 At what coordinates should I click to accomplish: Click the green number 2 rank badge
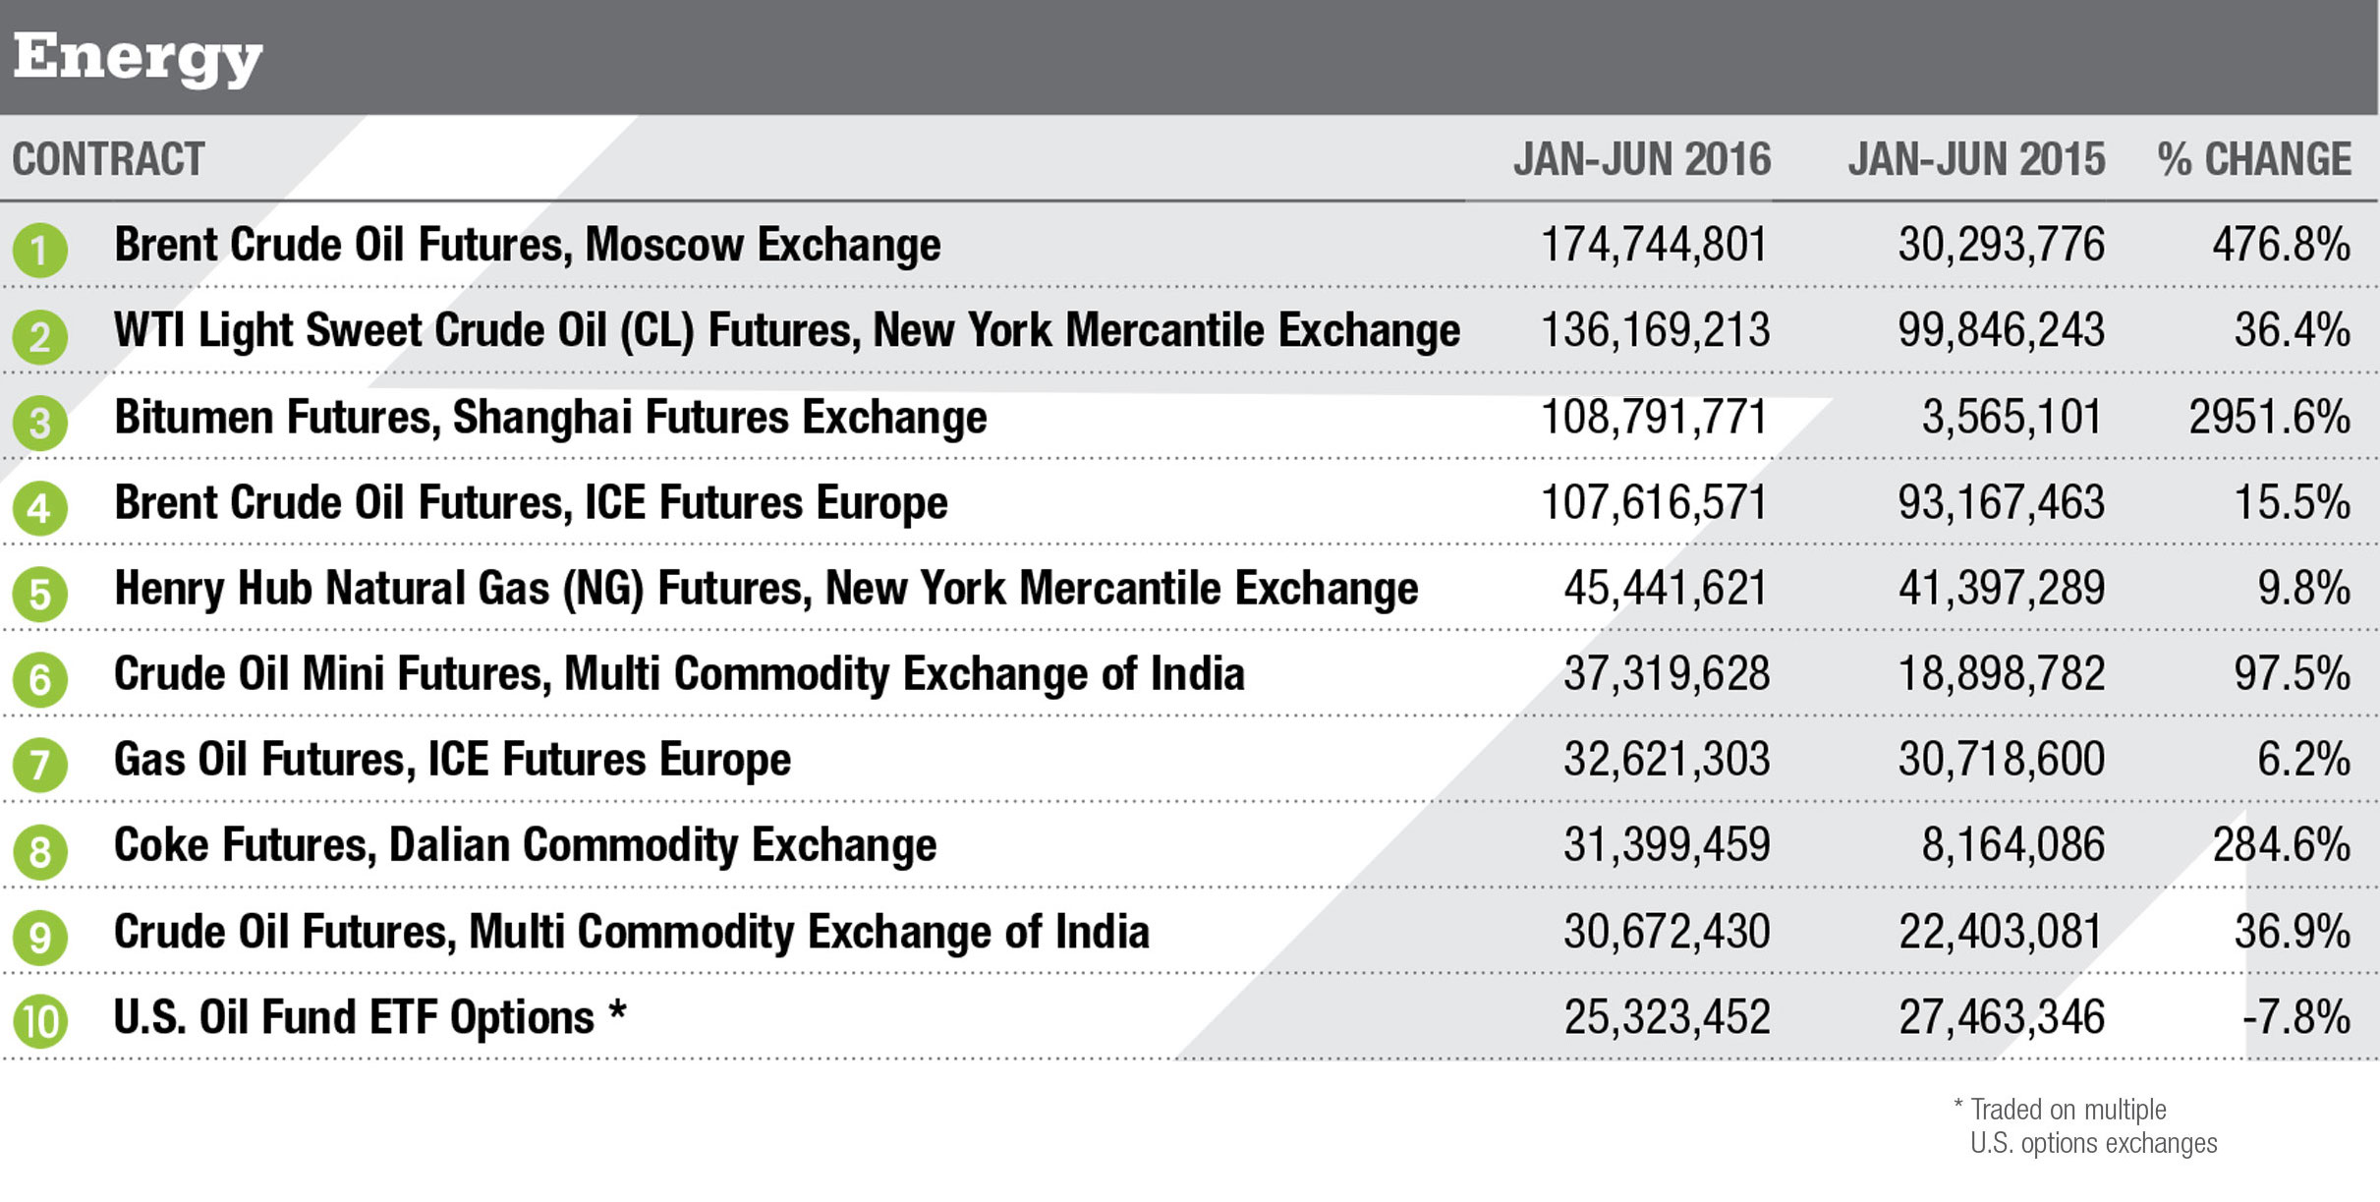pyautogui.click(x=40, y=336)
